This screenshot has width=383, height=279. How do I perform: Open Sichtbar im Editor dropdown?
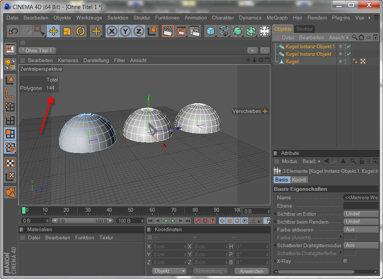(x=361, y=214)
